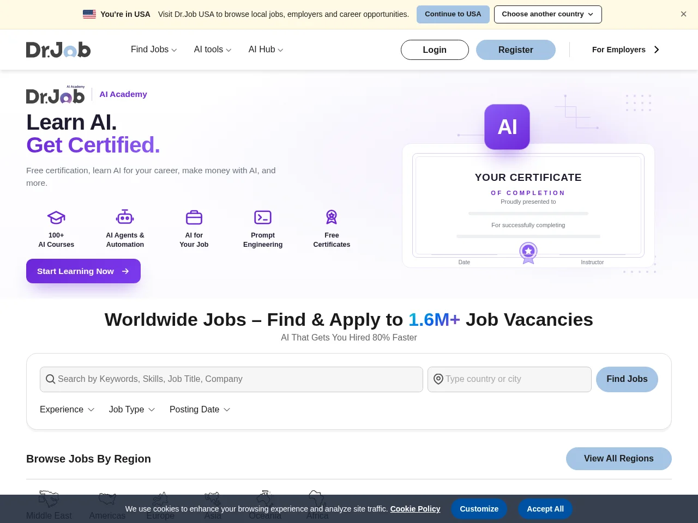698x523 pixels.
Task: Click the search magnifier icon in keyword field
Action: 50,379
